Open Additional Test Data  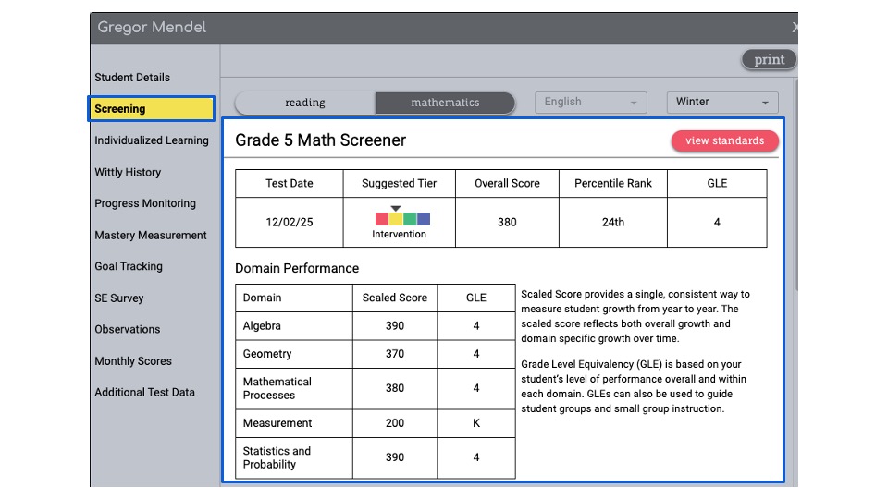click(144, 392)
